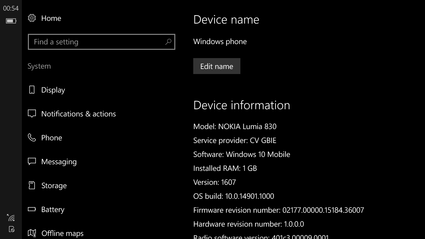
Task: Open the Display settings label
Action: point(53,90)
